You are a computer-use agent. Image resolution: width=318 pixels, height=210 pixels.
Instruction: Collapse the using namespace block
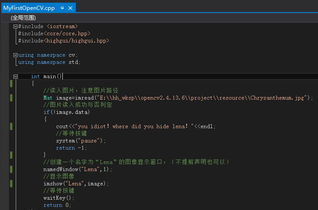point(15,55)
